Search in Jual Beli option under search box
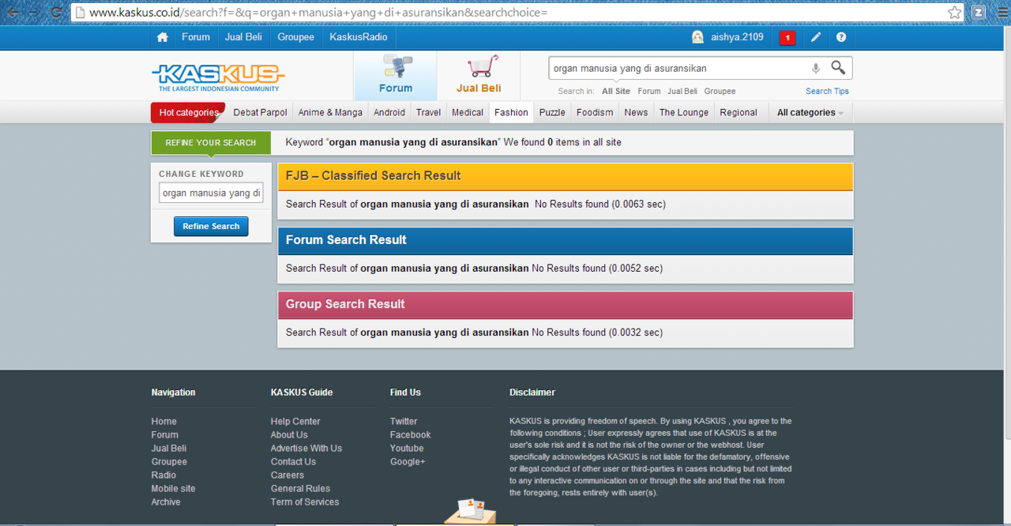This screenshot has width=1011, height=526. point(682,92)
